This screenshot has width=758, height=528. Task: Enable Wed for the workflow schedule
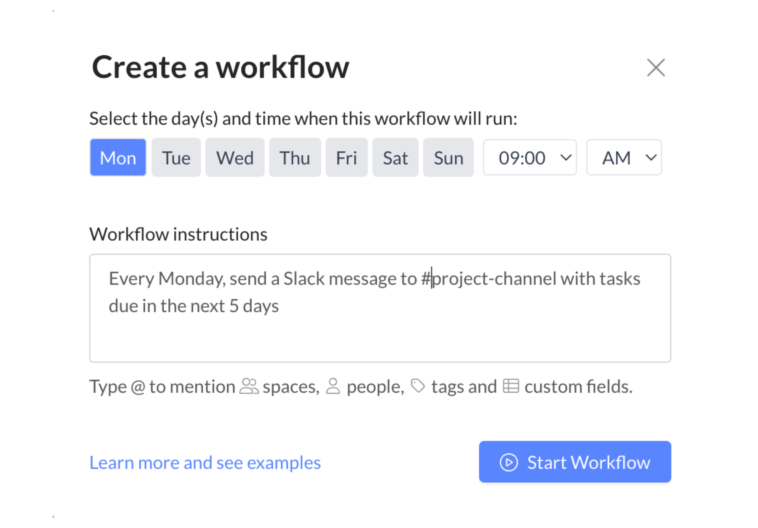[x=235, y=157]
